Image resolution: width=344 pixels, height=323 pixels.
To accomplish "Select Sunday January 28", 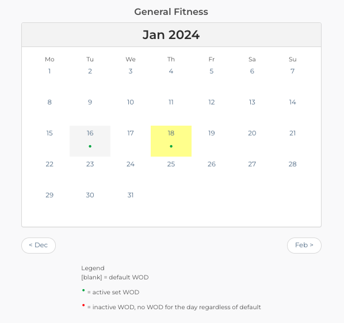I will (292, 164).
